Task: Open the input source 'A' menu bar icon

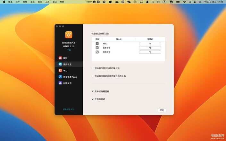Action: point(164,2)
